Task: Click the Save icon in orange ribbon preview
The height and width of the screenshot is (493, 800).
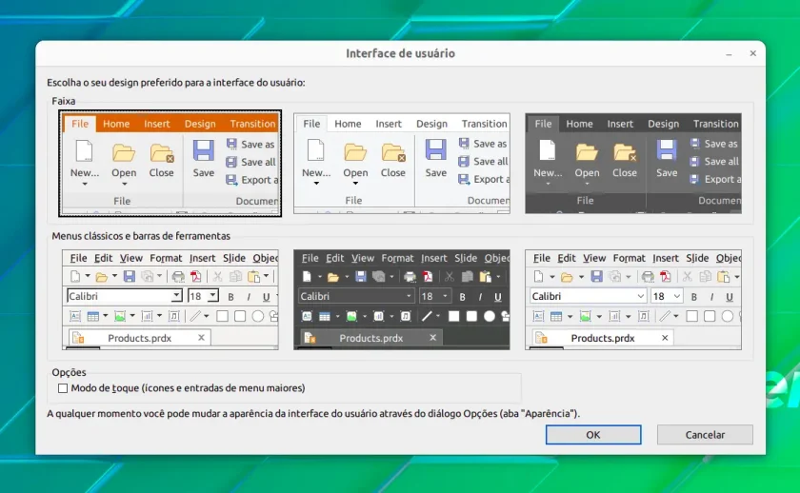Action: [203, 151]
